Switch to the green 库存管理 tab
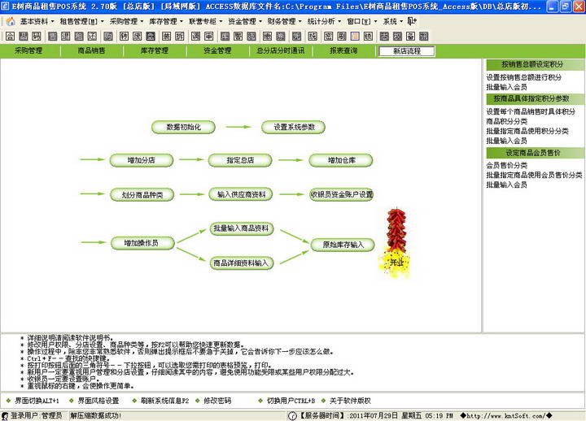This screenshot has width=586, height=421. [155, 50]
